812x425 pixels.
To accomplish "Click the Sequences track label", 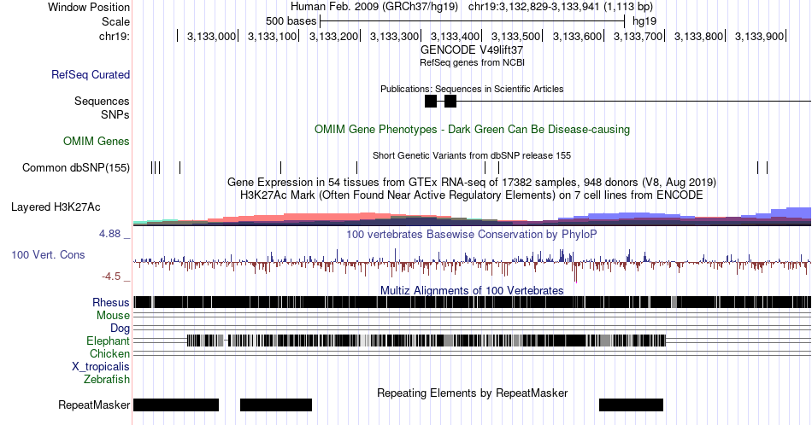I will (102, 101).
